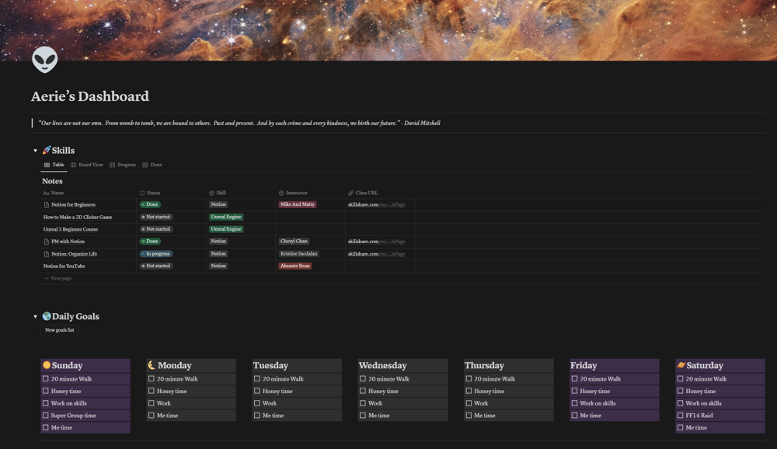Click the Status column header icon

(142, 193)
